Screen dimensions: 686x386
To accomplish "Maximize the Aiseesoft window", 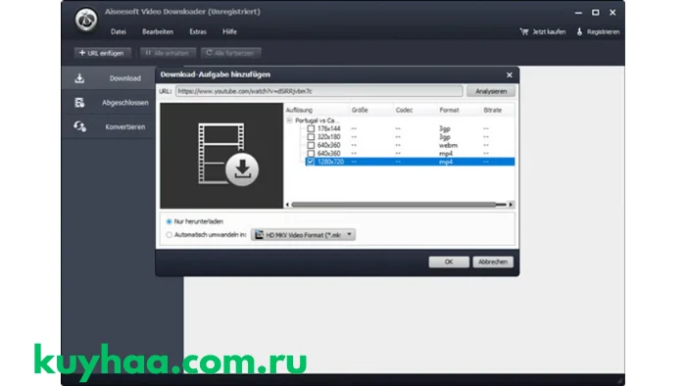I will click(x=596, y=13).
